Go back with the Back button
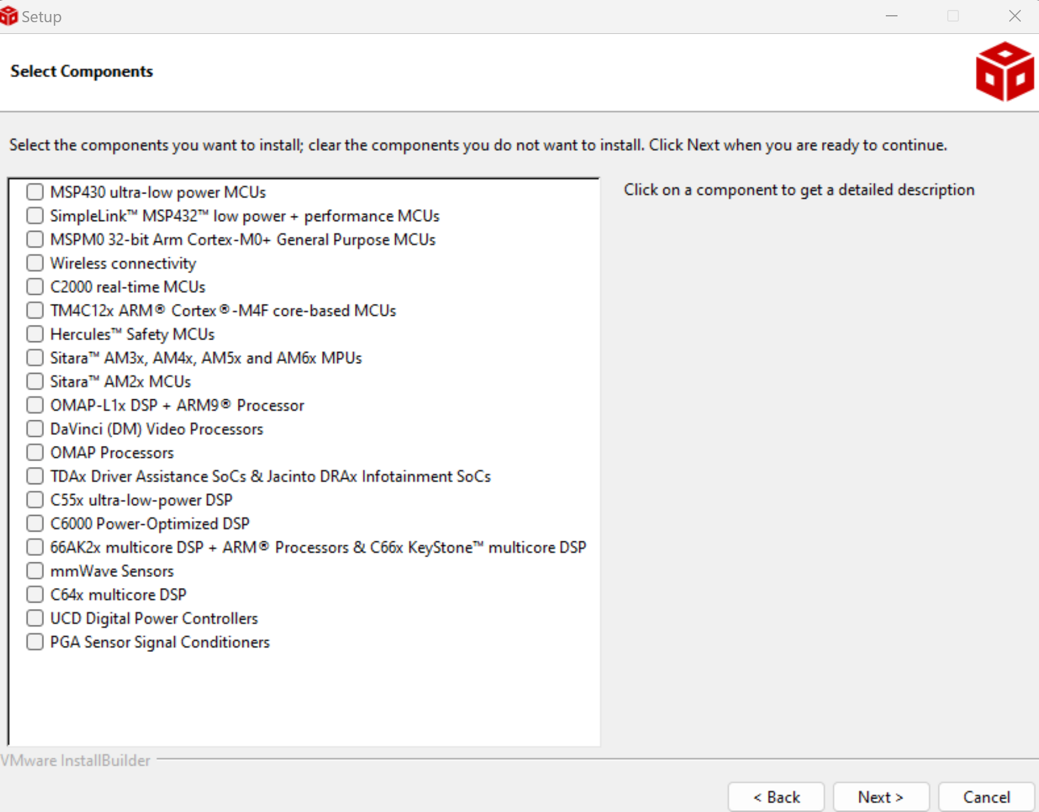The height and width of the screenshot is (812, 1039). point(776,797)
